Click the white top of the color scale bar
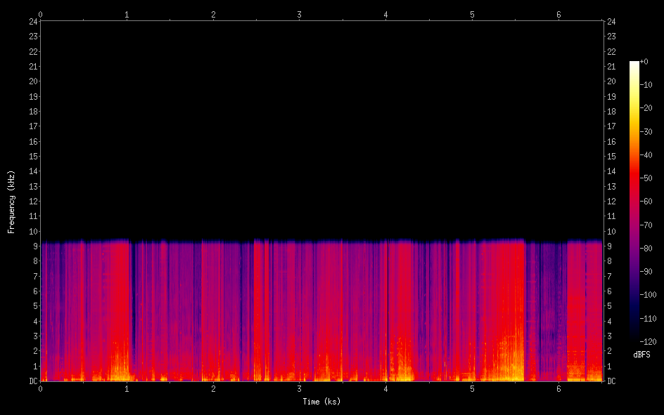 click(634, 64)
